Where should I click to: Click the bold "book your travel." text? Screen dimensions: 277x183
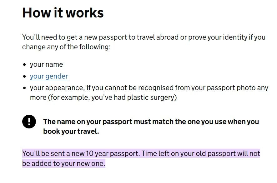(71, 131)
